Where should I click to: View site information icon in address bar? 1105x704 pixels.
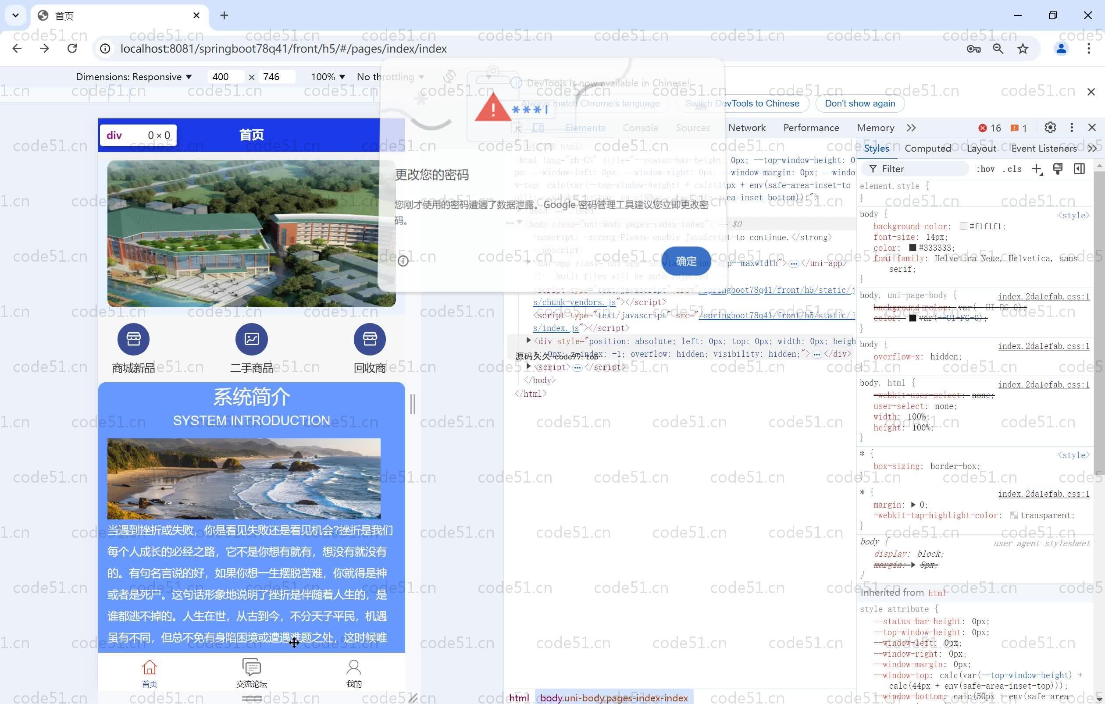105,49
